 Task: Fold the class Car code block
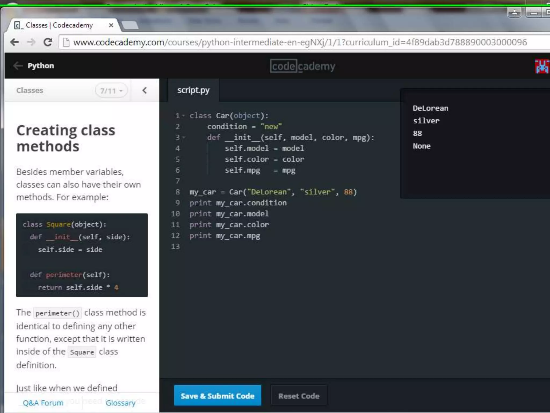pos(184,116)
